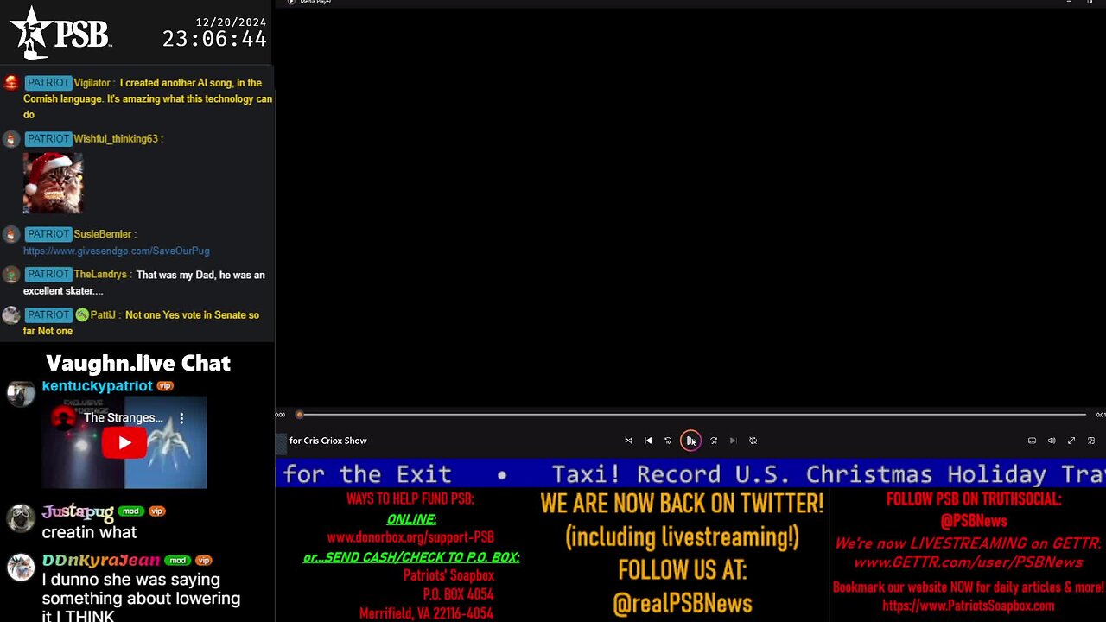Click TheLandrys username in chat
Image resolution: width=1106 pixels, height=622 pixels.
point(100,275)
